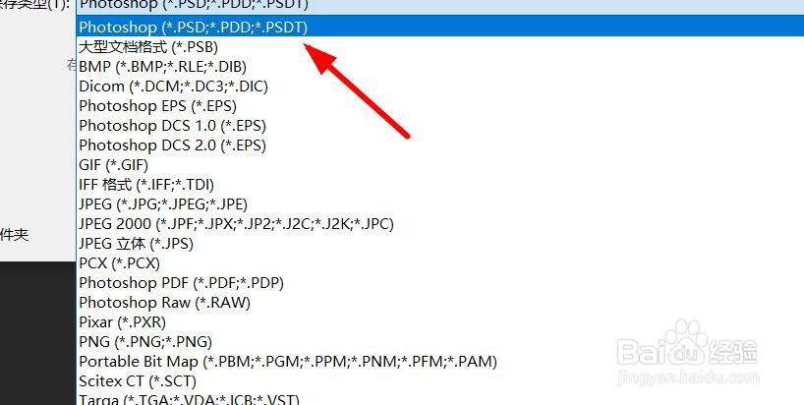Choose JPEG 2000 format entry
This screenshot has width=804, height=405.
point(440,224)
